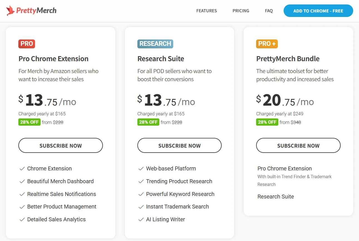Subscribe to the PrettyMerch Bundle plan
Image resolution: width=359 pixels, height=241 pixels.
tap(298, 146)
